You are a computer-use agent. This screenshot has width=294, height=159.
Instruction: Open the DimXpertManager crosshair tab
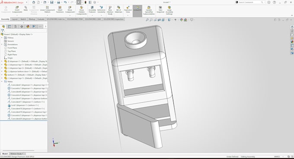(22, 26)
